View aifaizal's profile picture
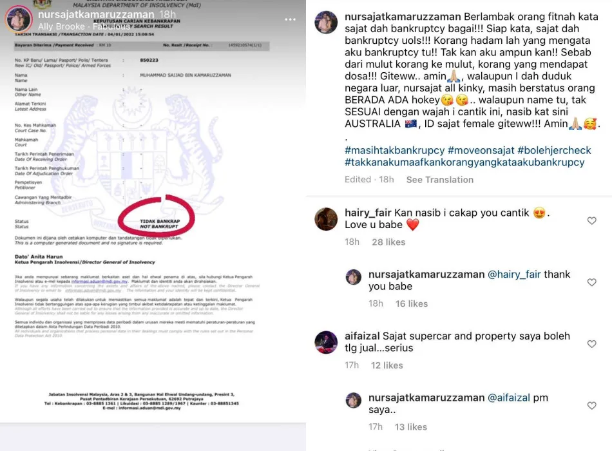This screenshot has width=612, height=451. point(326,342)
